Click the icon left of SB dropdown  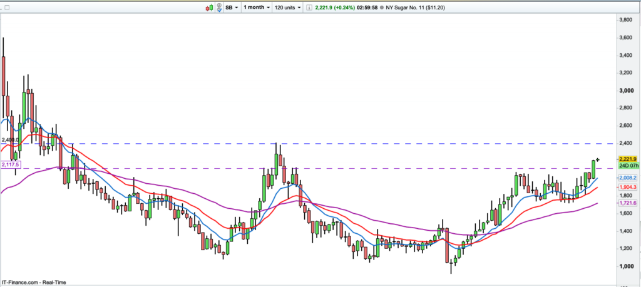(x=218, y=7)
